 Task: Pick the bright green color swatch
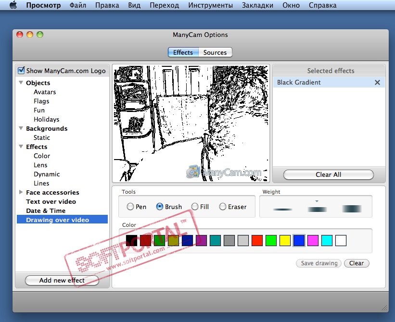click(271, 240)
